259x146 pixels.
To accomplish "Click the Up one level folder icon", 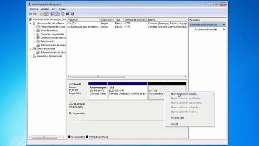I will click(x=41, y=14).
